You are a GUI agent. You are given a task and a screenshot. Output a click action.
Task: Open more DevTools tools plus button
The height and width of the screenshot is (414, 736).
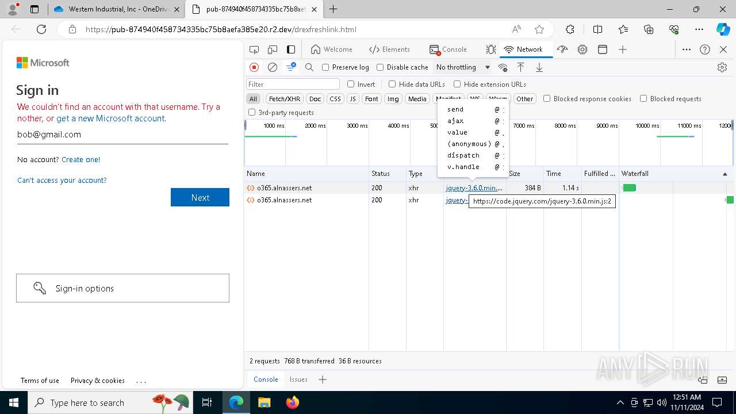623,49
